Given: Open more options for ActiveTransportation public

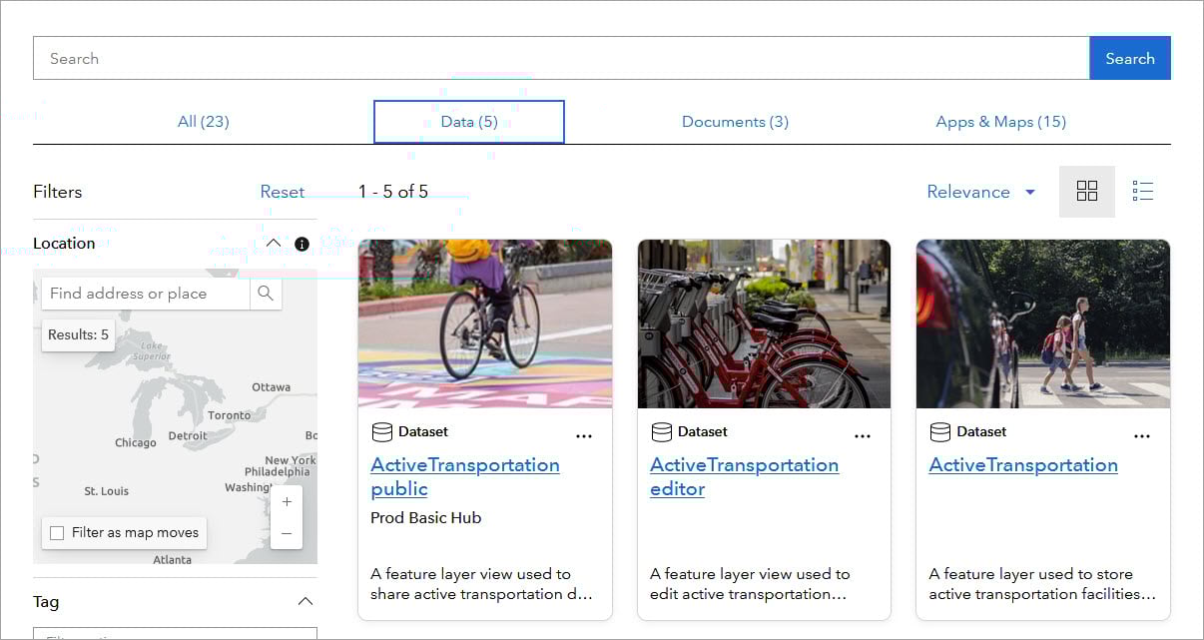Looking at the screenshot, I should click(x=584, y=436).
